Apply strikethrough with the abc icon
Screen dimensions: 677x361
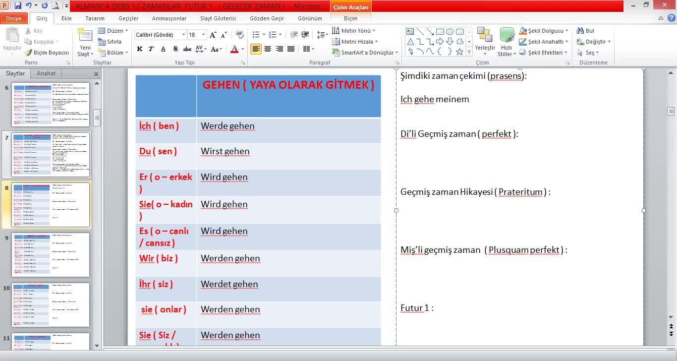click(187, 49)
